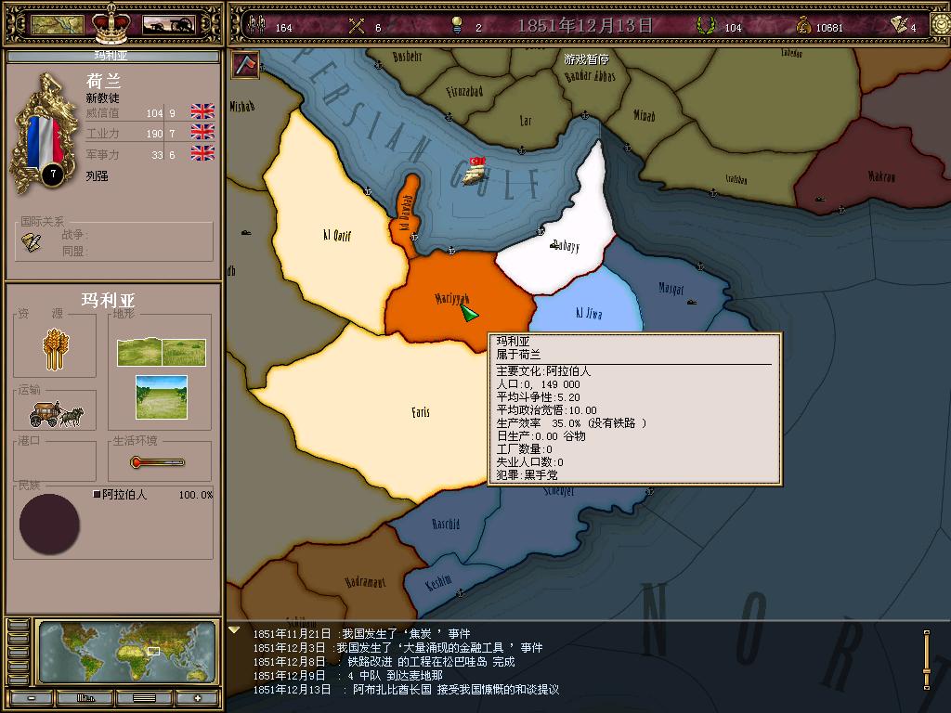
Task: Click log entry about '大量涌现的金融工具' 事件
Action: click(x=397, y=647)
